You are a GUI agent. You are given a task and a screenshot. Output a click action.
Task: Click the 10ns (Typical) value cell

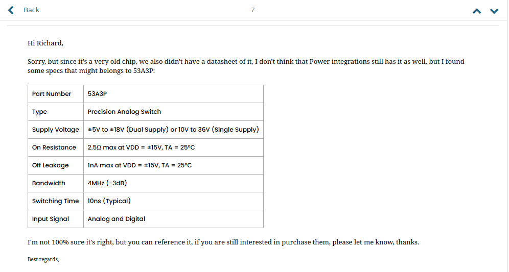coord(109,201)
